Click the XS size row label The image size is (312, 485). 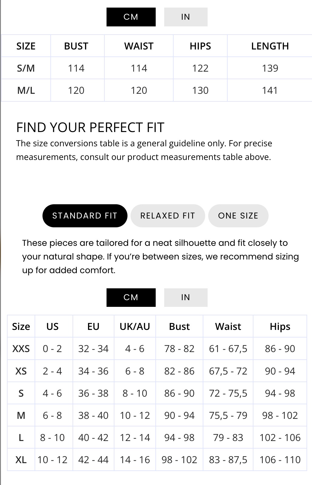coord(21,371)
